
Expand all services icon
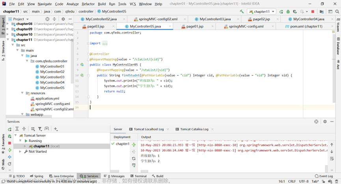17,129
